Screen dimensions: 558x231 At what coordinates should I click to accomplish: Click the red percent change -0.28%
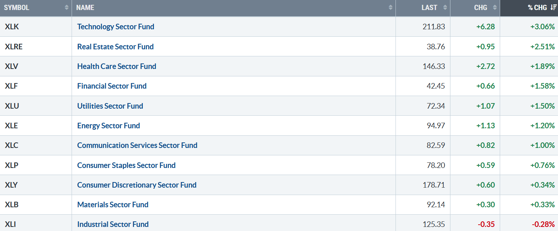(544, 224)
